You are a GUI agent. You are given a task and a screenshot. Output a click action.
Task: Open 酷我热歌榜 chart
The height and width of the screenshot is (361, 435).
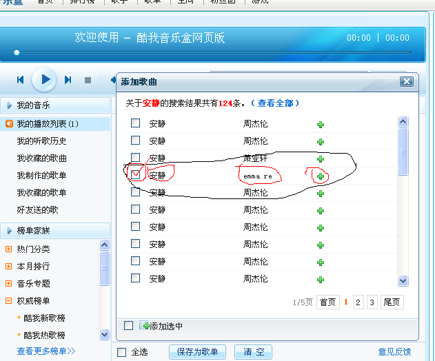coord(44,335)
